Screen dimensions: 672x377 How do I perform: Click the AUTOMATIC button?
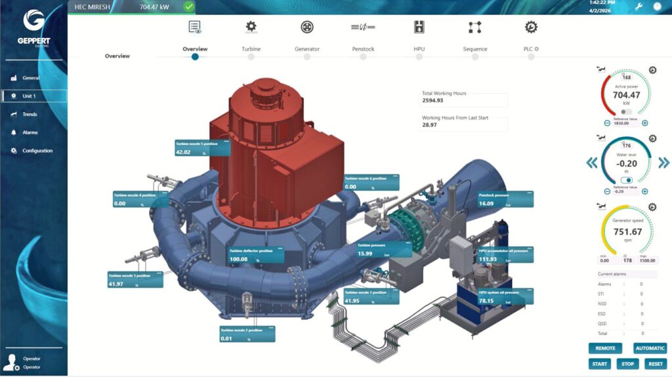click(x=650, y=348)
